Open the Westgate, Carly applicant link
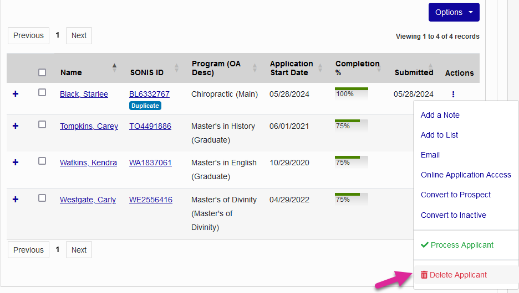519x293 pixels. click(88, 200)
